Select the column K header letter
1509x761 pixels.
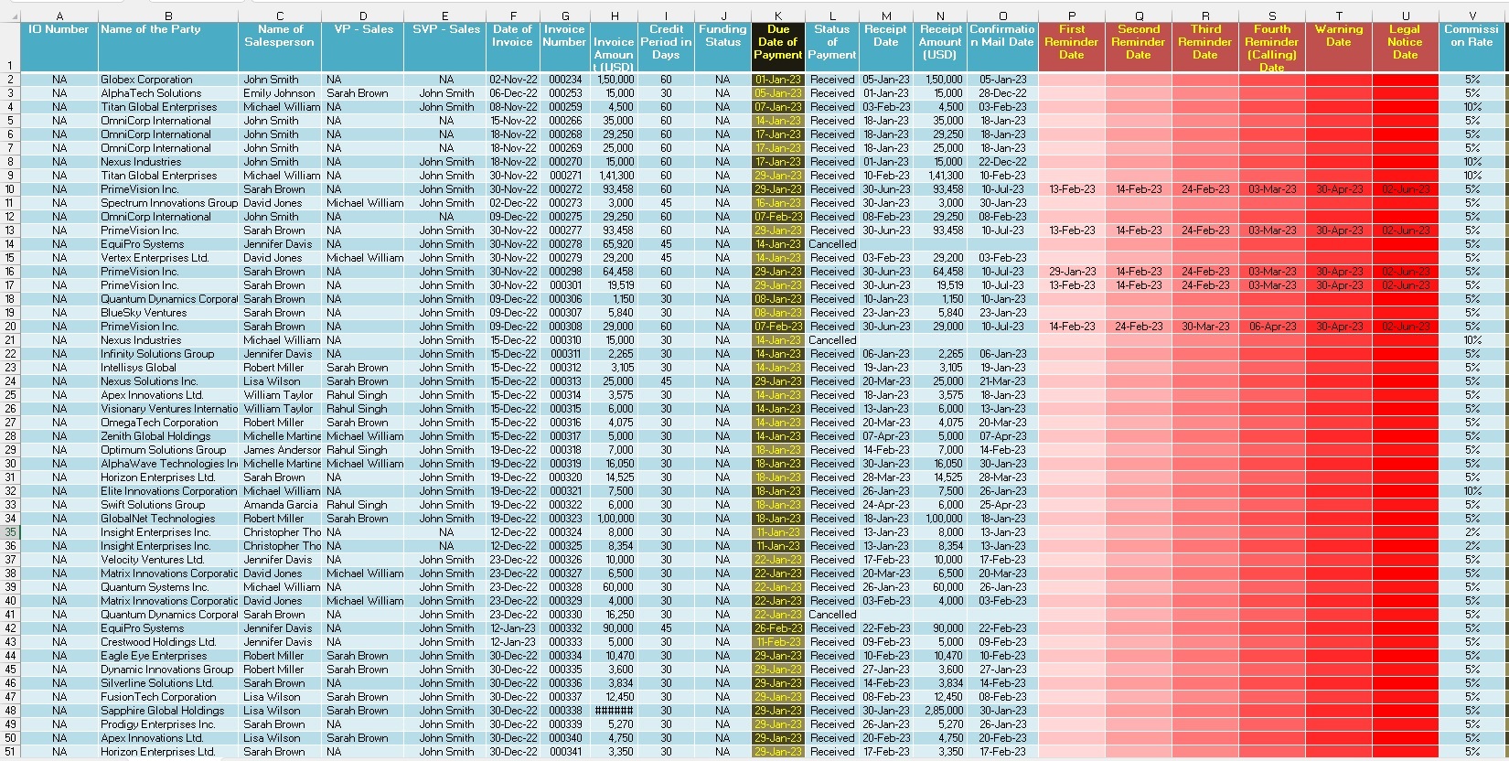pyautogui.click(x=777, y=16)
